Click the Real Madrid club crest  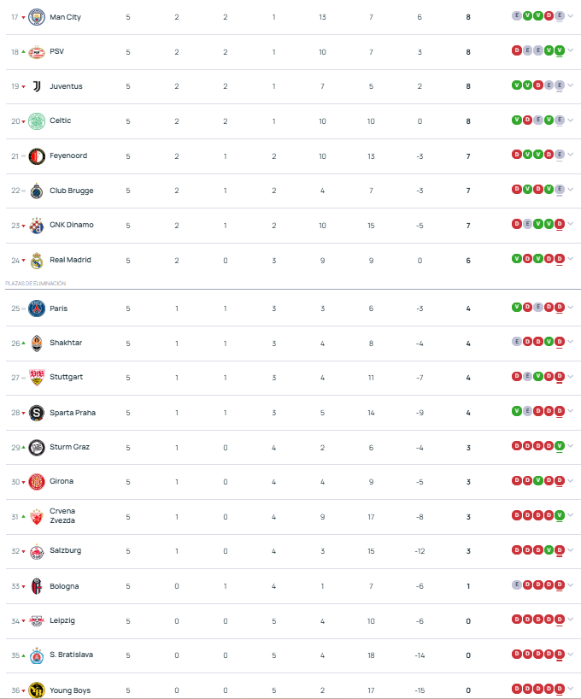37,261
